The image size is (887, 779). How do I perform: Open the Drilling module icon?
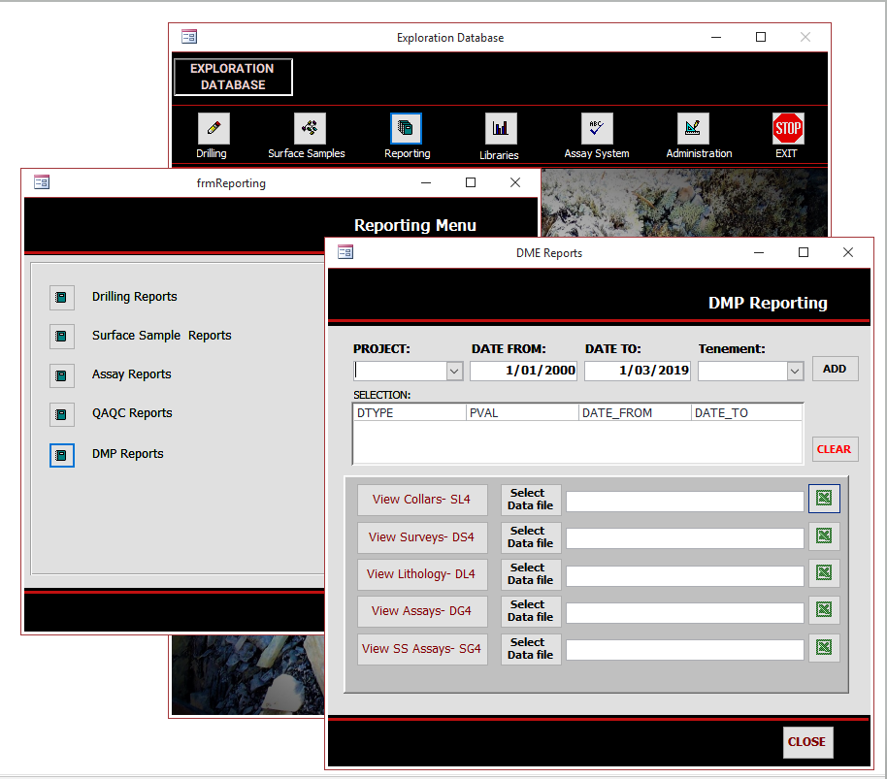pos(214,128)
